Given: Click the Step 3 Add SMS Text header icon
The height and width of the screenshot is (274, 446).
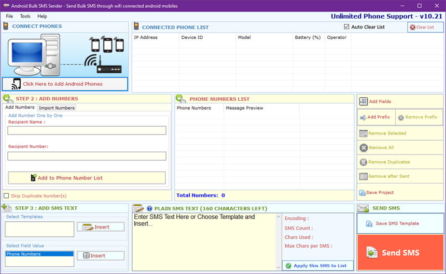Looking at the screenshot, I should pos(7,208).
